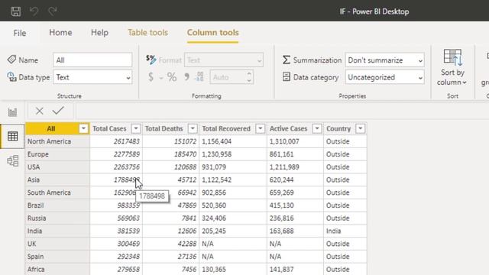Click the percentage format icon
Screen dimensions: 489x275
[172, 77]
